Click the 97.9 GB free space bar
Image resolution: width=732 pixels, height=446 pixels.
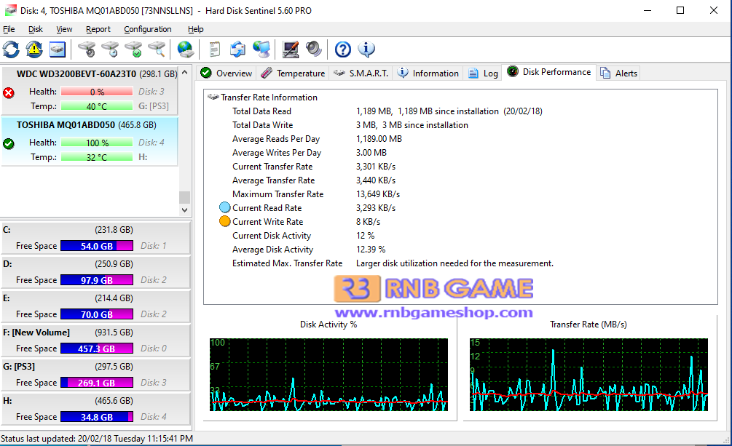(97, 280)
